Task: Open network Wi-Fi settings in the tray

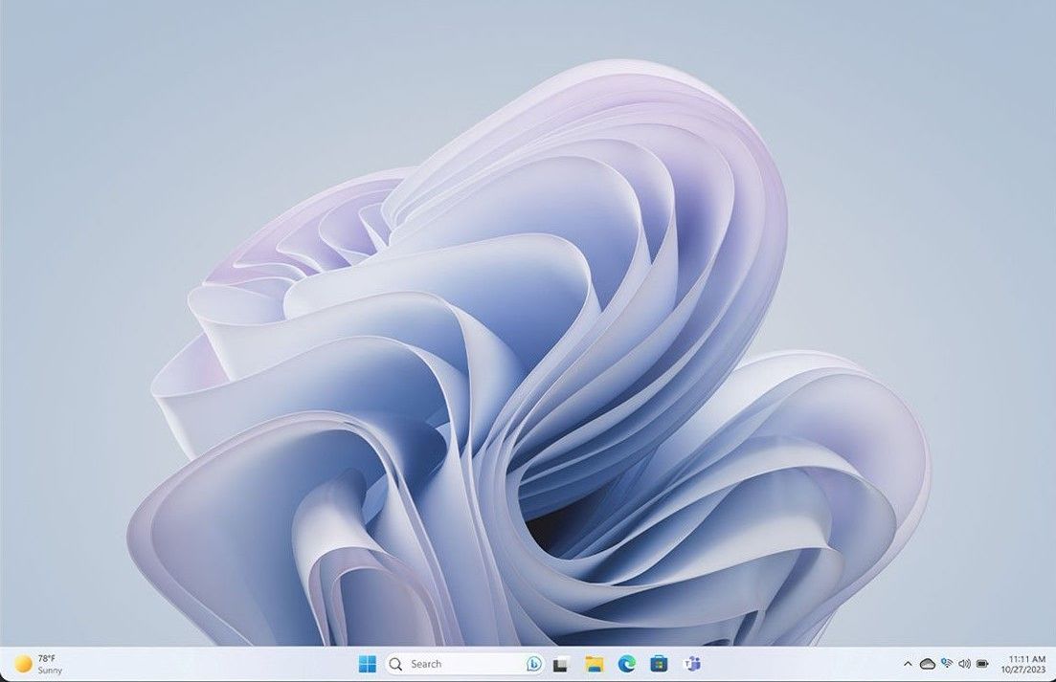Action: pos(947,664)
